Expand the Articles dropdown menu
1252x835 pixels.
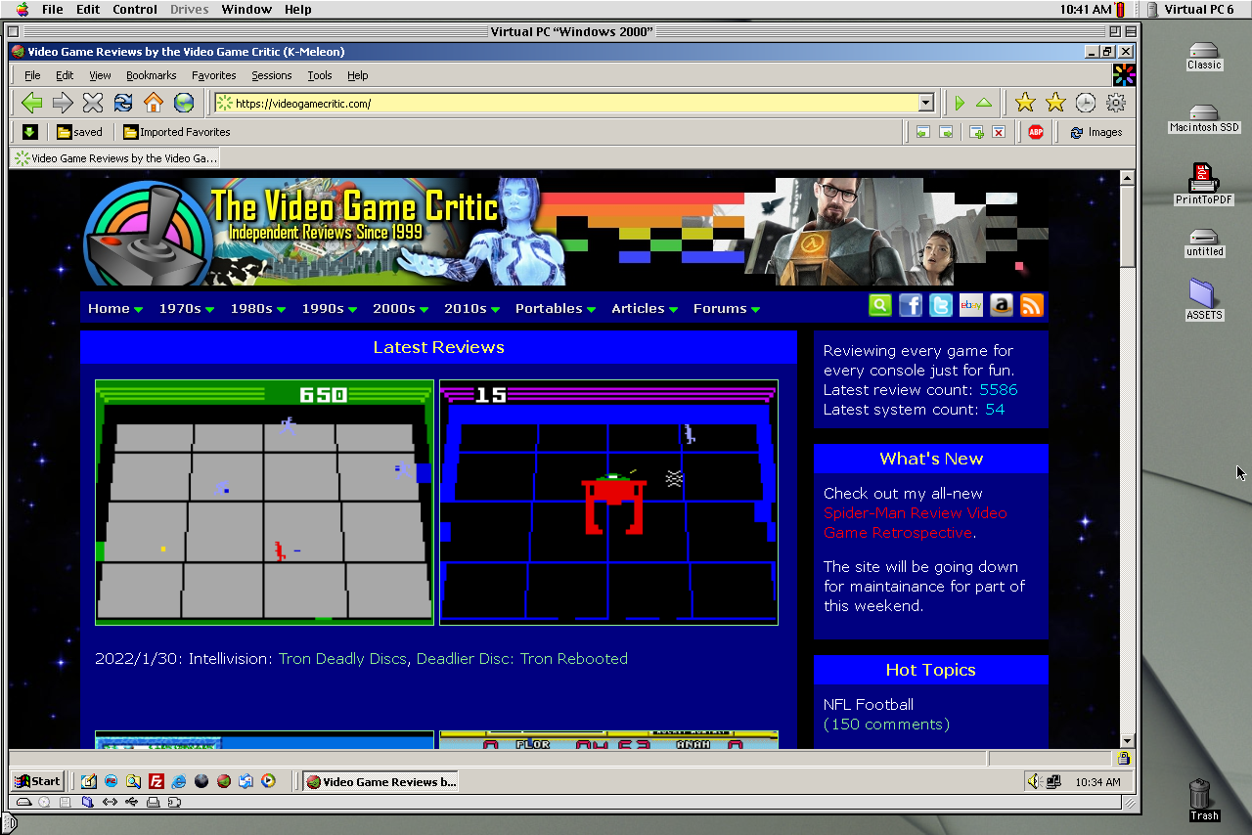point(646,308)
